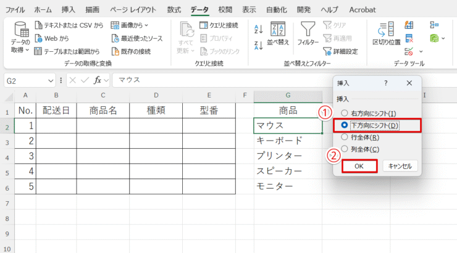Open the データの取得 (Get Data) button
Image resolution: width=457 pixels, height=253 pixels.
coord(20,37)
